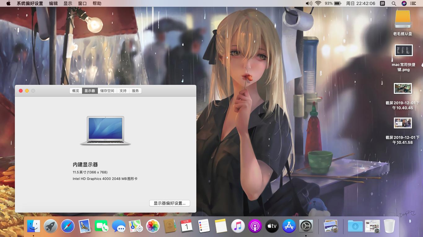This screenshot has width=423, height=237.
Task: Open Notification Center from the menu bar
Action: (x=413, y=3)
